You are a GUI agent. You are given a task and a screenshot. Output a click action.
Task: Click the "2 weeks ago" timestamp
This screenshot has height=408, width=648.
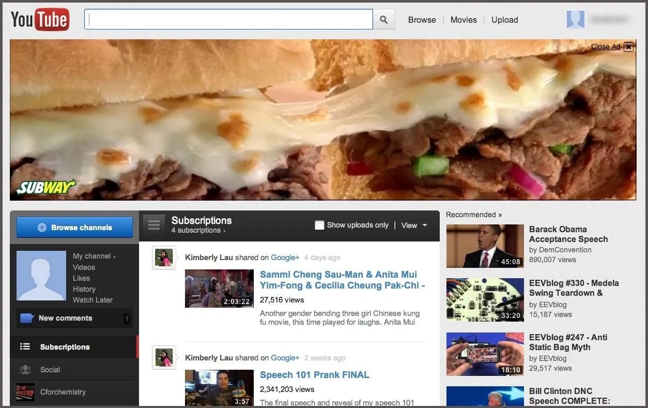325,358
